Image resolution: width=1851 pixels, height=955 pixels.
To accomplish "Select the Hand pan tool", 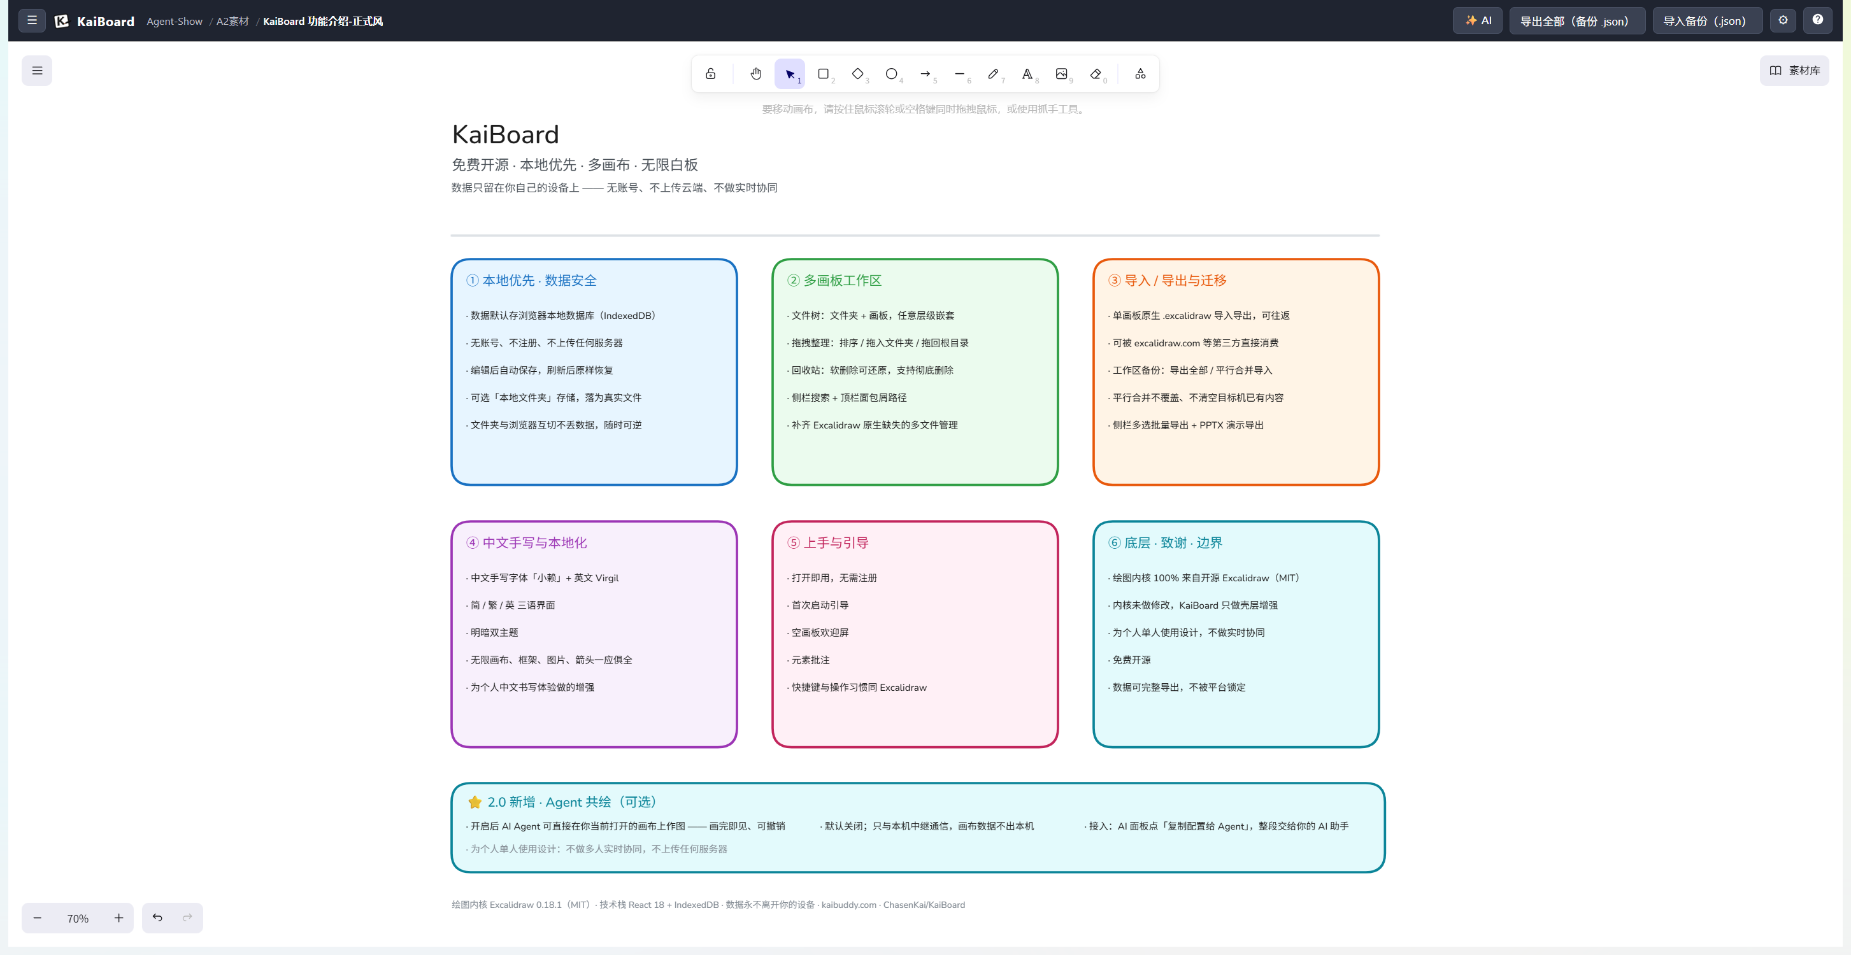I will tap(755, 74).
